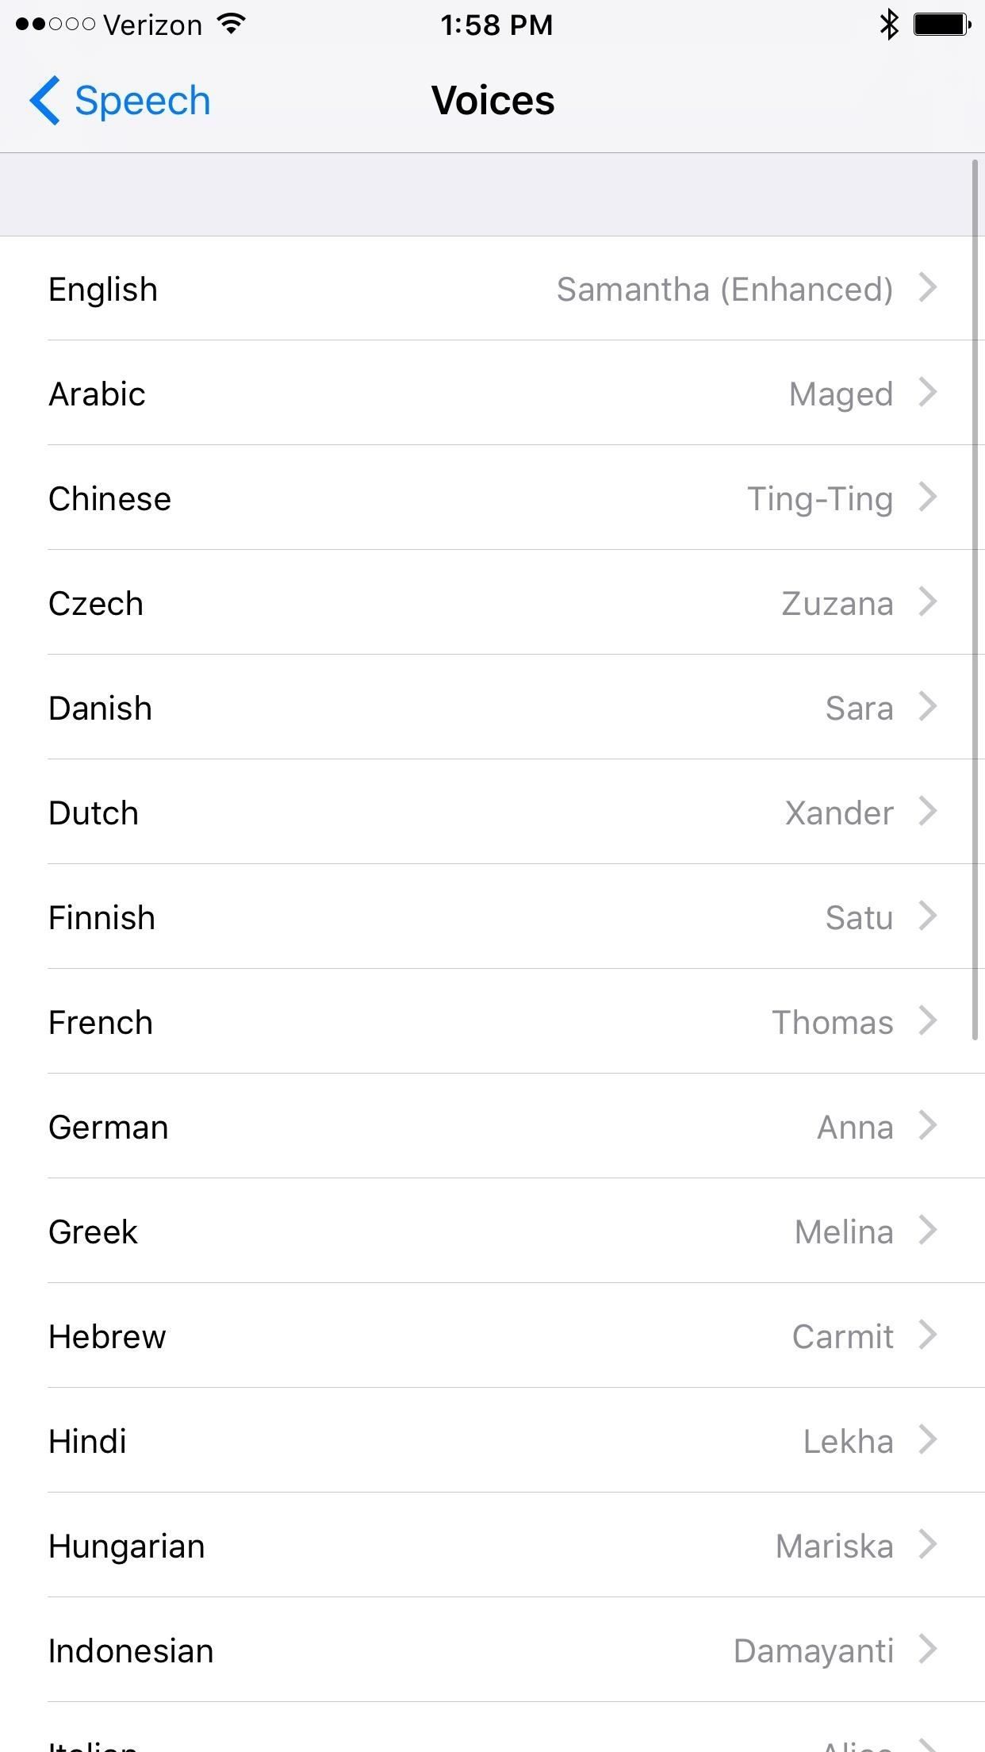The width and height of the screenshot is (985, 1752).
Task: Tap the Wi-Fi signal icon
Action: (x=231, y=24)
